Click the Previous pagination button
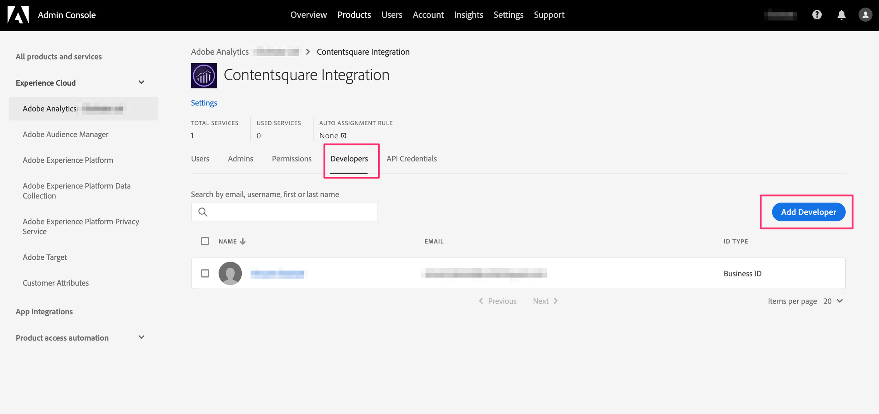Viewport: 879px width, 414px height. click(498, 301)
